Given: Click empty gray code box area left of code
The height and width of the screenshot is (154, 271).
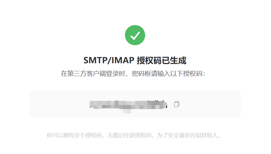Looking at the screenshot, I should [59, 104].
